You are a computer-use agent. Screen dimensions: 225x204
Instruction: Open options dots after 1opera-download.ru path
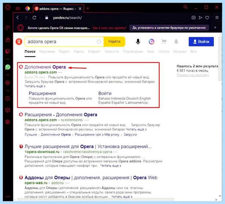(x=115, y=152)
